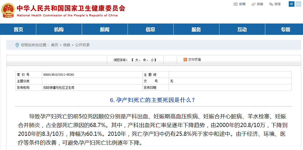The width and height of the screenshot is (303, 150).
Task: Click the 信息 breadcrumb link
Action: [66, 45]
